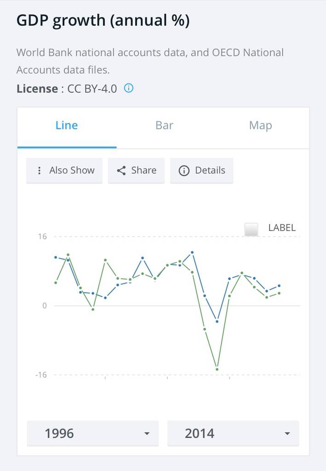This screenshot has height=471, width=326.
Task: Click the highest blue data point
Action: pos(192,253)
